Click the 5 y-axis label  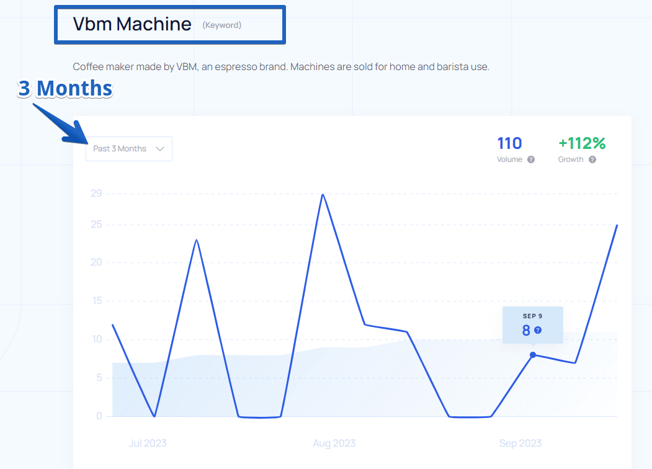[99, 378]
